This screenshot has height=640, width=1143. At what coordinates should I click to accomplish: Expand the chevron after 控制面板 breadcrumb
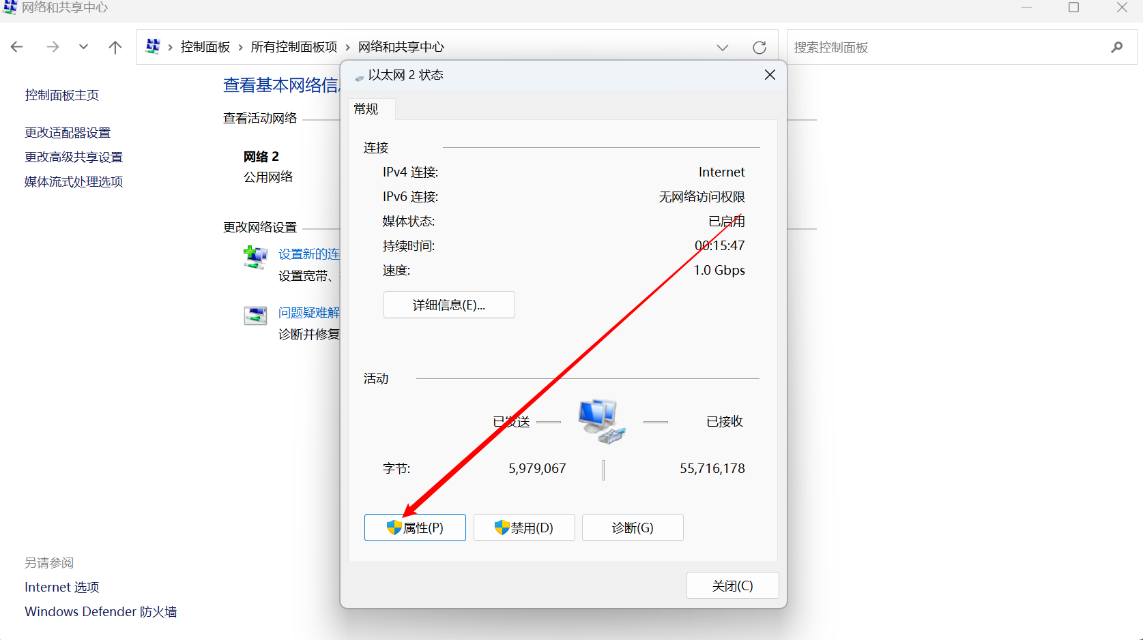(240, 46)
